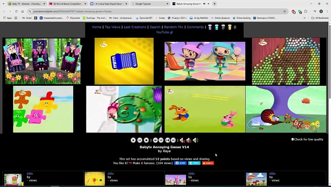Image resolution: width=331 pixels, height=187 pixels.
Task: Click the Facebook cup icon in top menu
Action: [x=210, y=27]
